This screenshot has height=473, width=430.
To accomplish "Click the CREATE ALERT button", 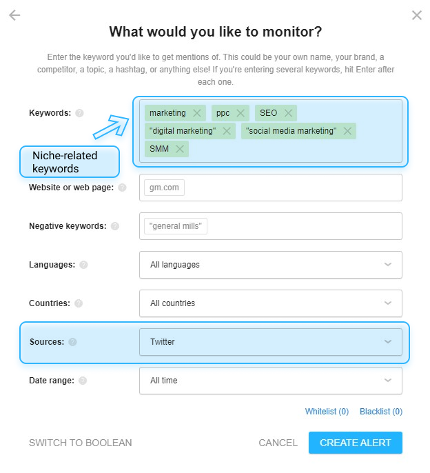I will point(355,443).
